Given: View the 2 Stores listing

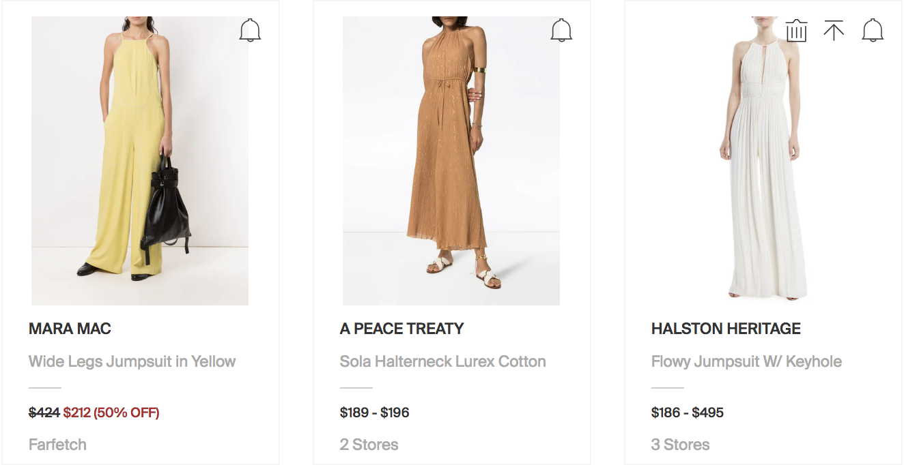Looking at the screenshot, I should (x=369, y=445).
